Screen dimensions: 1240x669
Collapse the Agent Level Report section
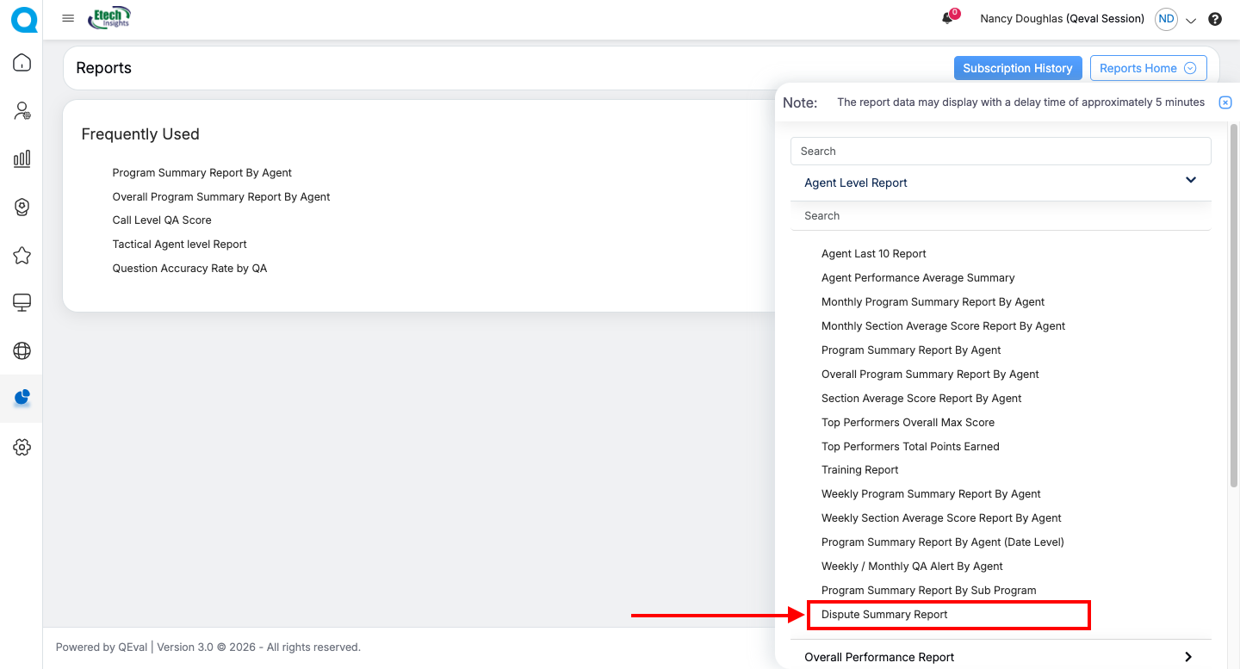1191,181
